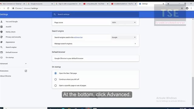Bookmark this page with star icon
Viewport: 194px width, 109px height.
[182, 8]
